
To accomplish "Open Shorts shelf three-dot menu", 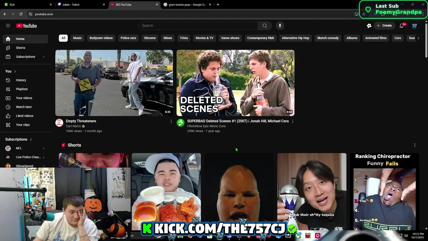I will 415,145.
